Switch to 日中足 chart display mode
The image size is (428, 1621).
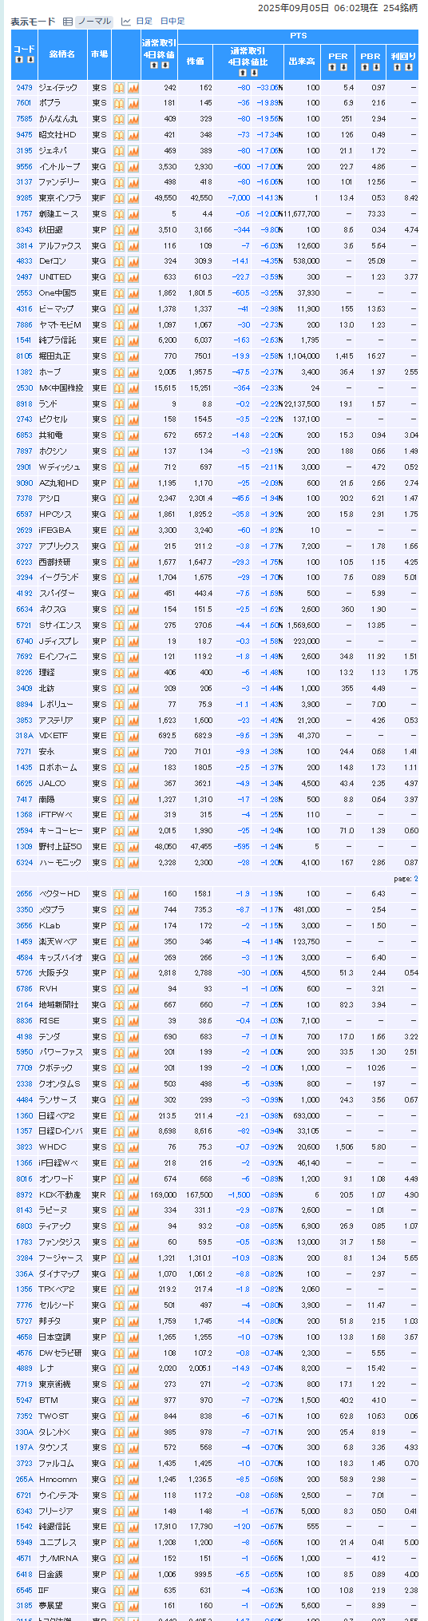point(172,22)
